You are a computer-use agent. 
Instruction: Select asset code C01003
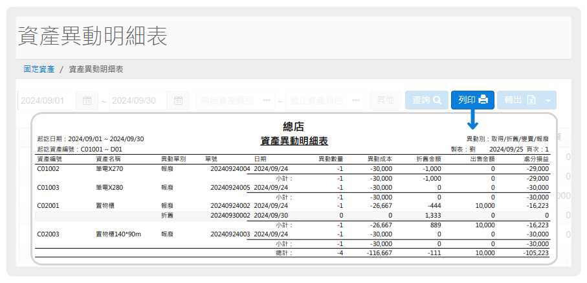pyautogui.click(x=49, y=187)
